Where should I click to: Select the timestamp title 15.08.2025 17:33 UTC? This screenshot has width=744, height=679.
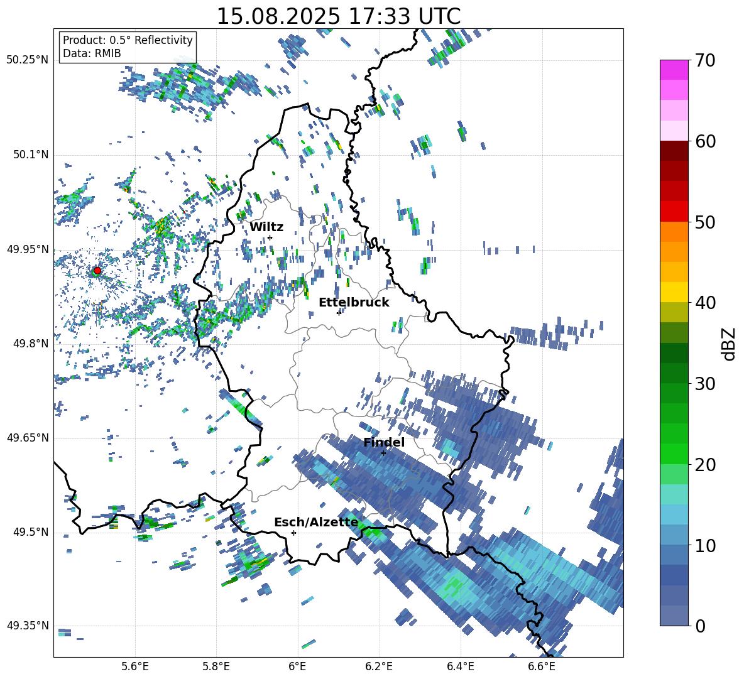339,16
